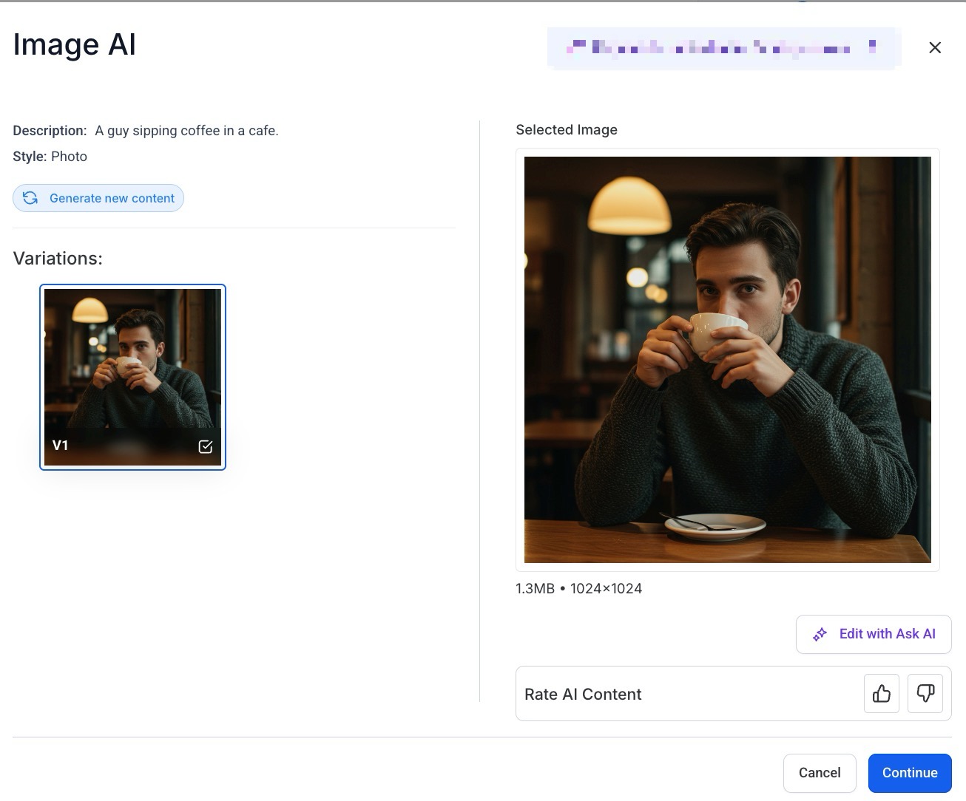
Task: Click the thumbs up rating icon
Action: click(x=881, y=693)
